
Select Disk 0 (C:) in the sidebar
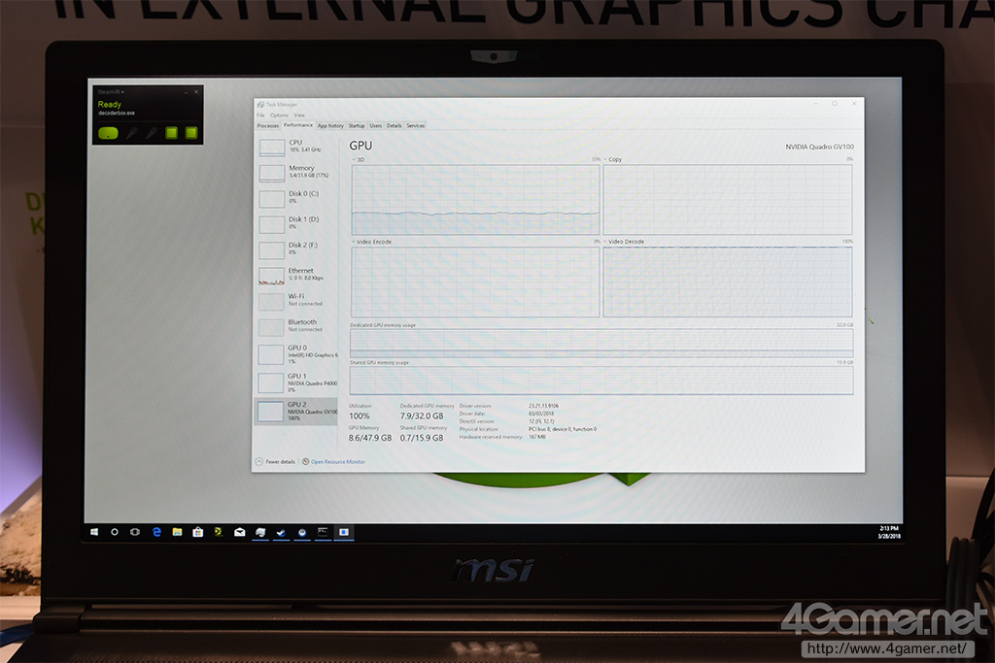tap(296, 198)
